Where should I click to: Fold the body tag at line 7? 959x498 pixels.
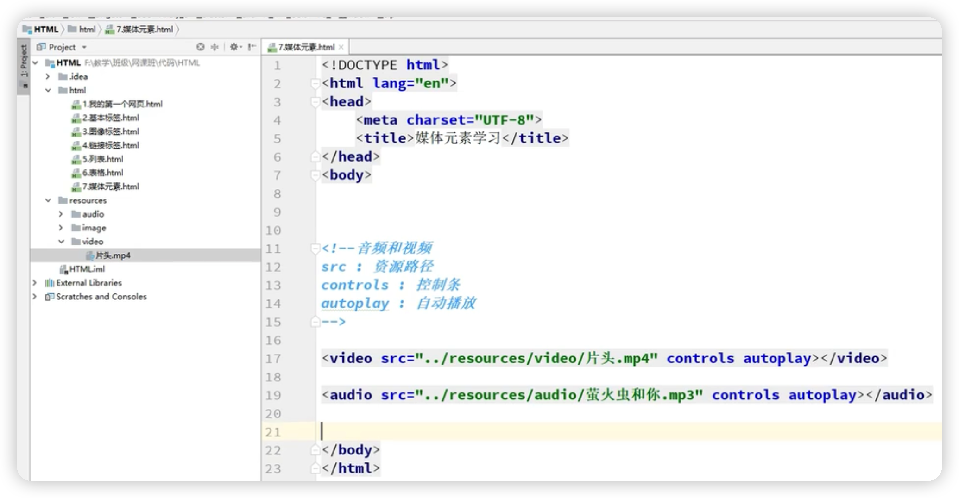(x=315, y=175)
